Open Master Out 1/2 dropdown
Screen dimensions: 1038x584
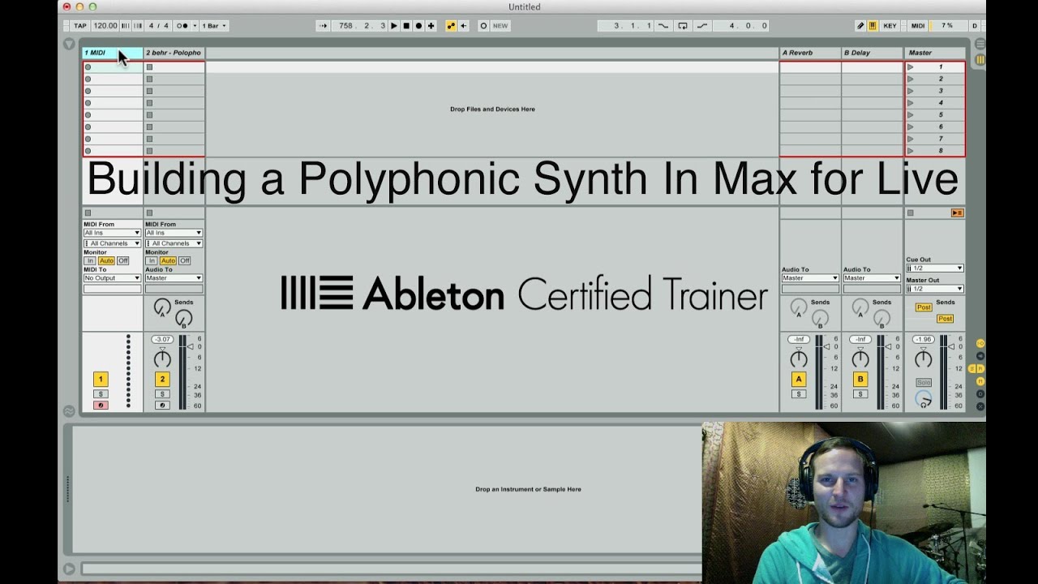coord(935,289)
